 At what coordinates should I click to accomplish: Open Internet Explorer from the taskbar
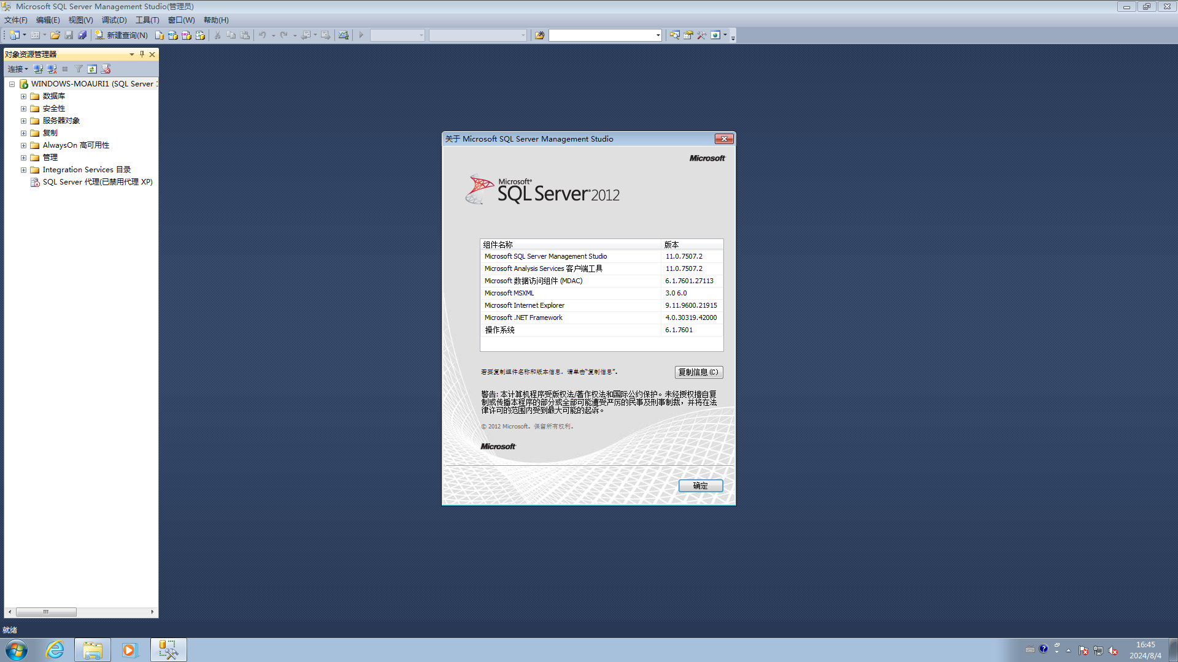point(55,650)
